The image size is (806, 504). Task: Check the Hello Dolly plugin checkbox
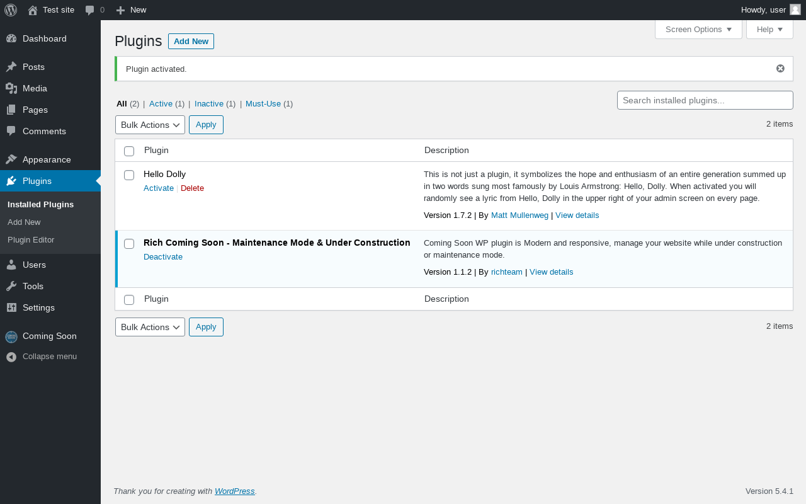[x=129, y=175]
